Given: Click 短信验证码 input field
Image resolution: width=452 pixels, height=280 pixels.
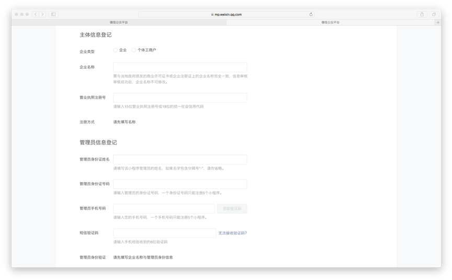Looking at the screenshot, I should tap(164, 233).
